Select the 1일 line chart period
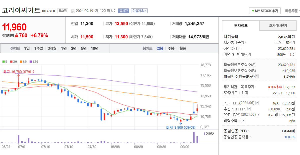The height and width of the screenshot is (155, 300). [27, 48]
